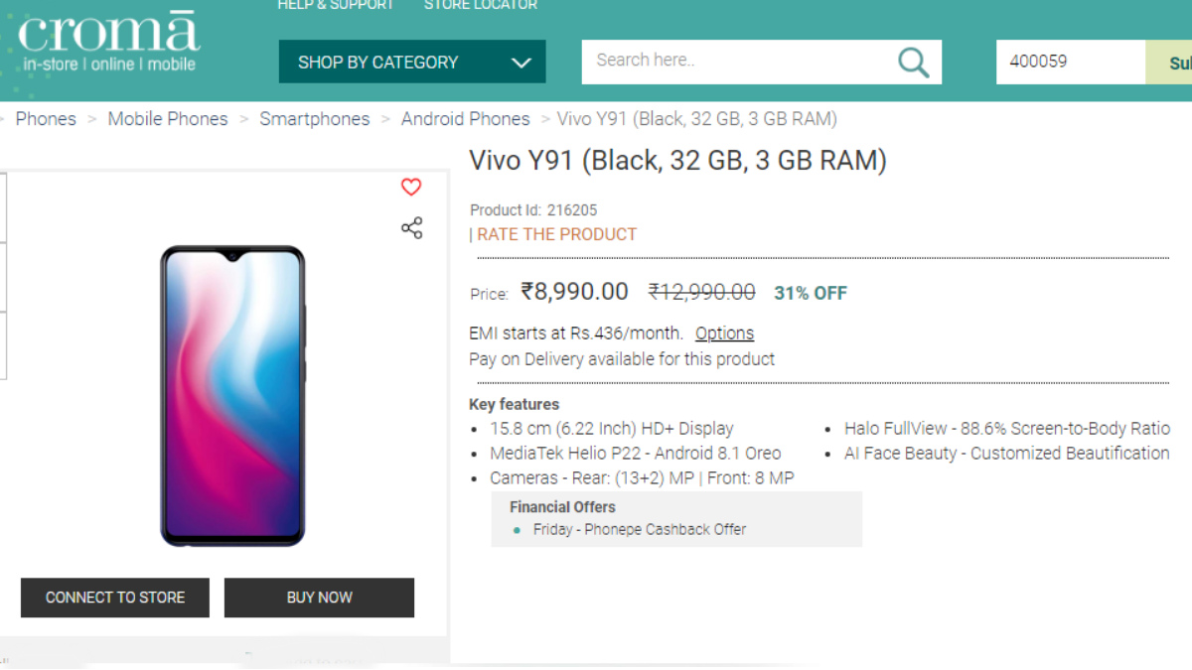The height and width of the screenshot is (670, 1192).
Task: Navigate to Phones breadcrumb
Action: [46, 118]
